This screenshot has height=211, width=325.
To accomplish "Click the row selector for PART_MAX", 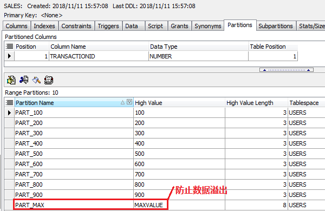I will pos(9,205).
